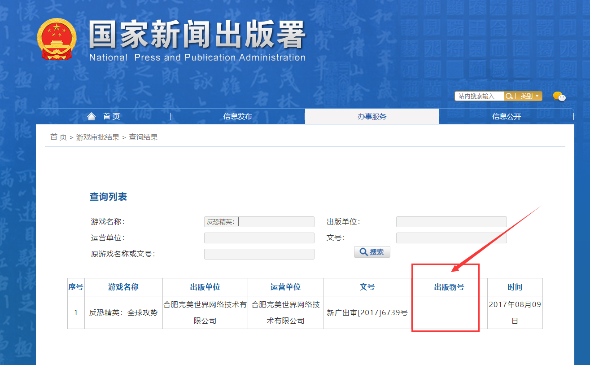Focus the 出版单位 input field
The image size is (590, 365).
tap(451, 222)
